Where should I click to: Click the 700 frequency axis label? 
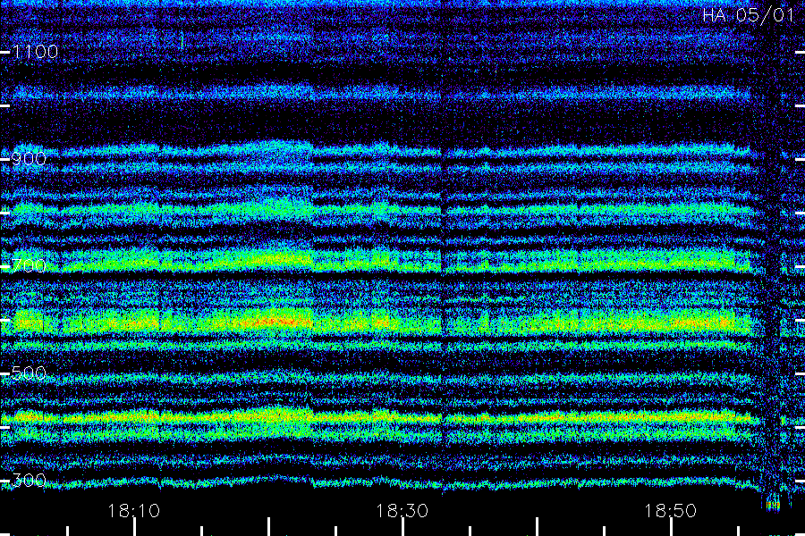(x=29, y=266)
